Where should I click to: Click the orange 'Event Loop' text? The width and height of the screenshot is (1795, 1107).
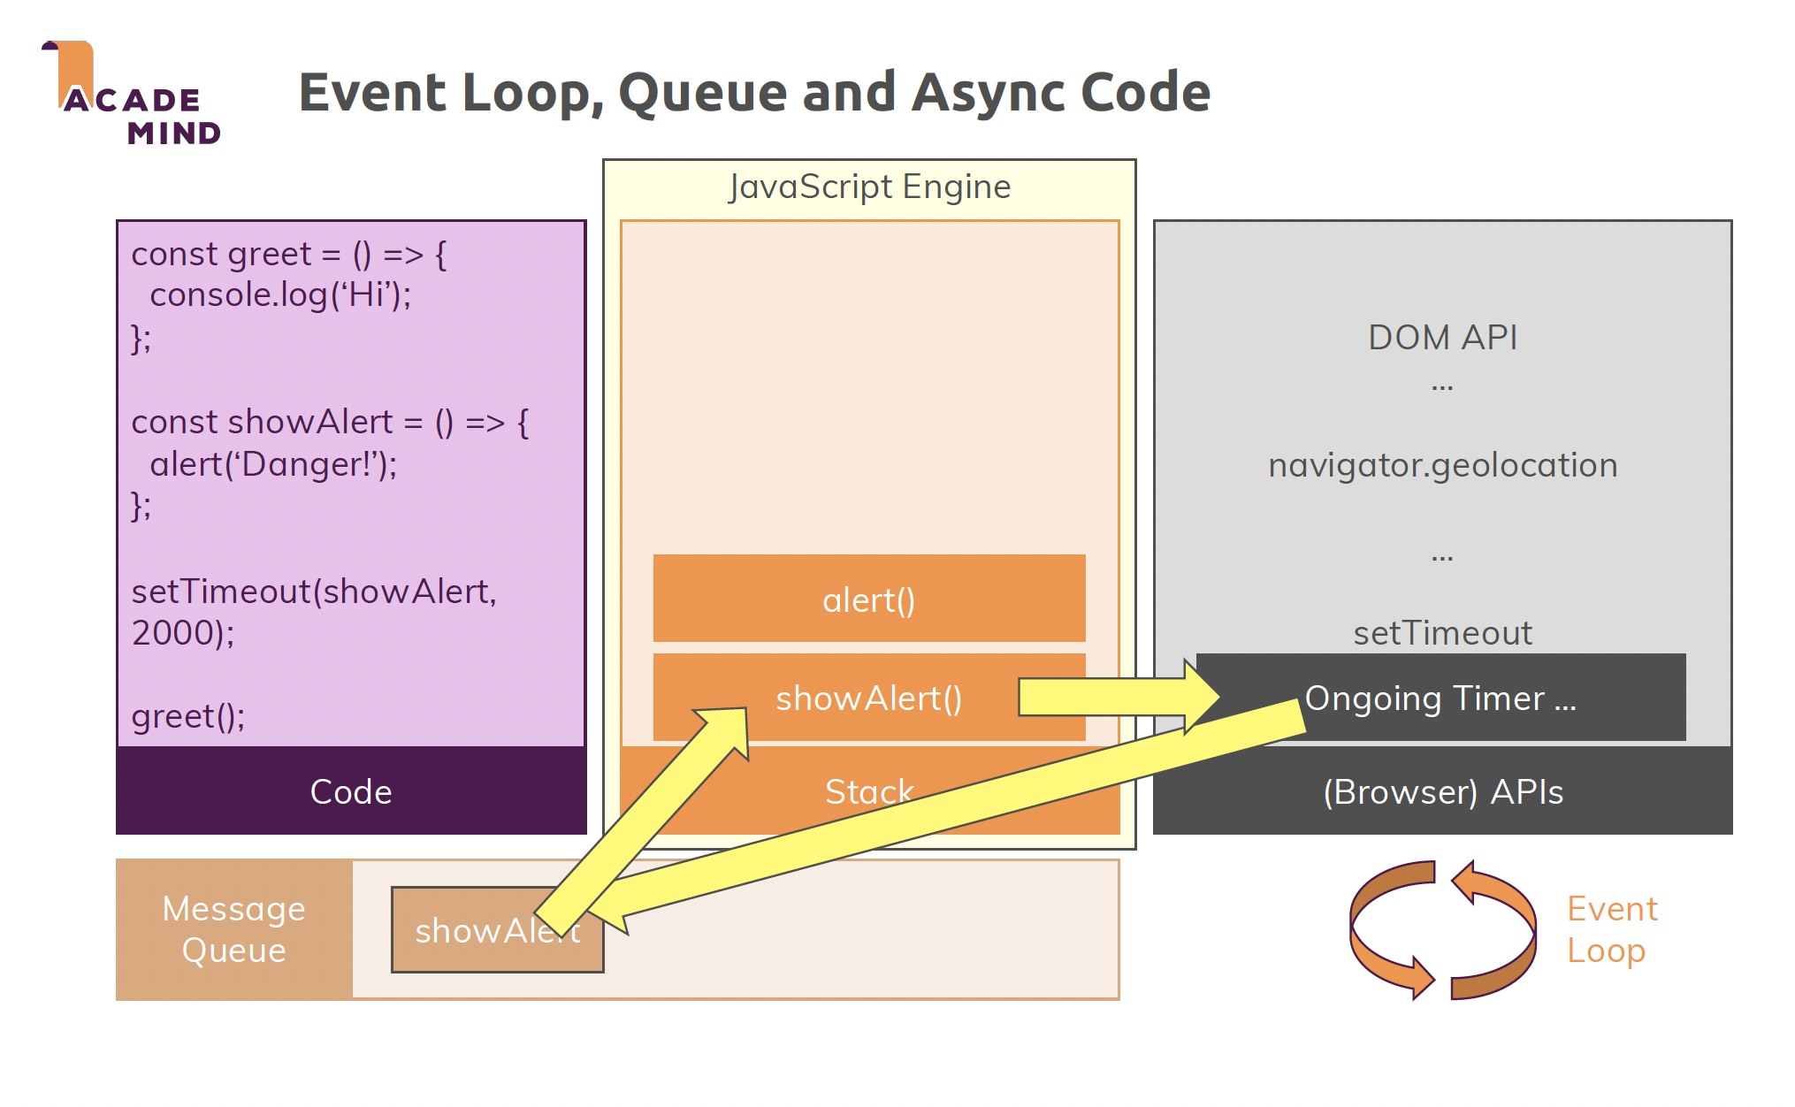pos(1612,929)
